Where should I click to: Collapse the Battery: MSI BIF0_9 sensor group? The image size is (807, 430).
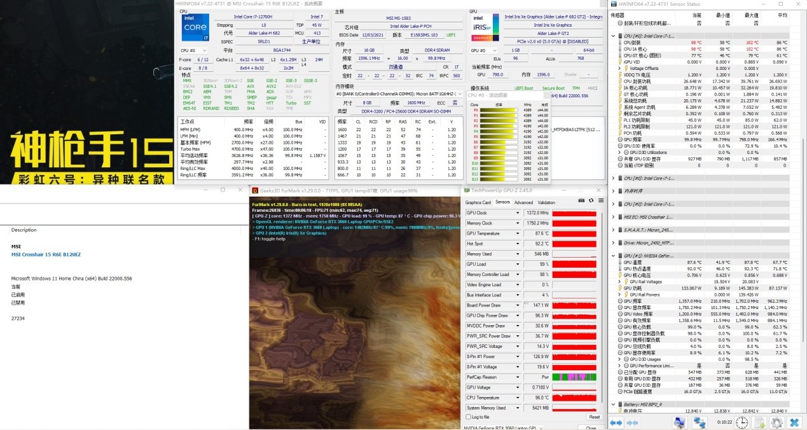click(614, 404)
